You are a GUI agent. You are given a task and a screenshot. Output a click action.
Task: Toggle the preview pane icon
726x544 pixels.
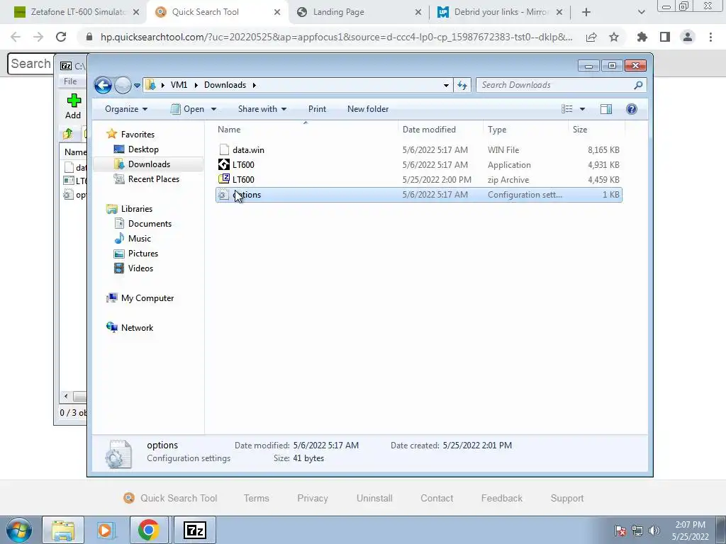pos(606,109)
